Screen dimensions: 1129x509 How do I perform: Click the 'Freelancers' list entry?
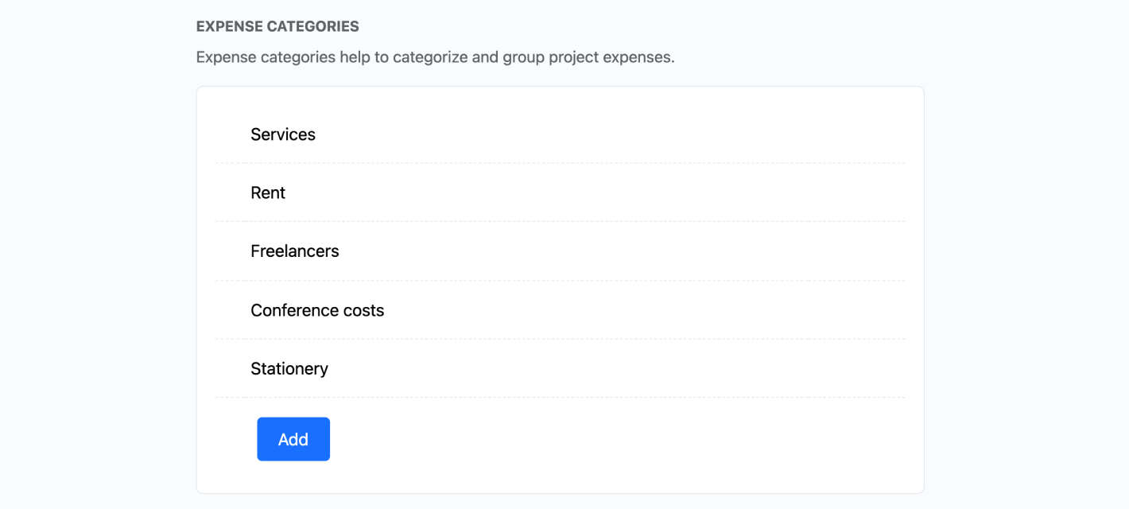point(295,251)
